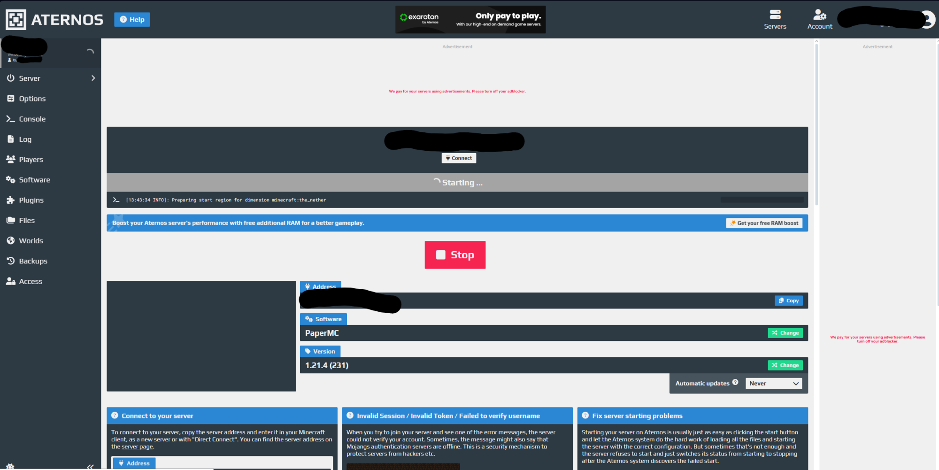Screen dimensions: 939x470
Task: Stop the running server
Action: [454, 254]
